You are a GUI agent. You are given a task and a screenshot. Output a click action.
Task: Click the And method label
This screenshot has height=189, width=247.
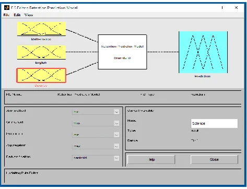pyautogui.click(x=16, y=111)
